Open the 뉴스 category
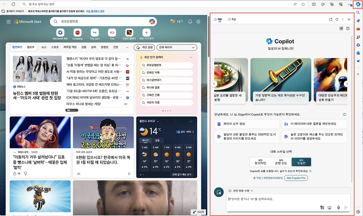The width and height of the screenshot is (363, 216). (x=44, y=47)
